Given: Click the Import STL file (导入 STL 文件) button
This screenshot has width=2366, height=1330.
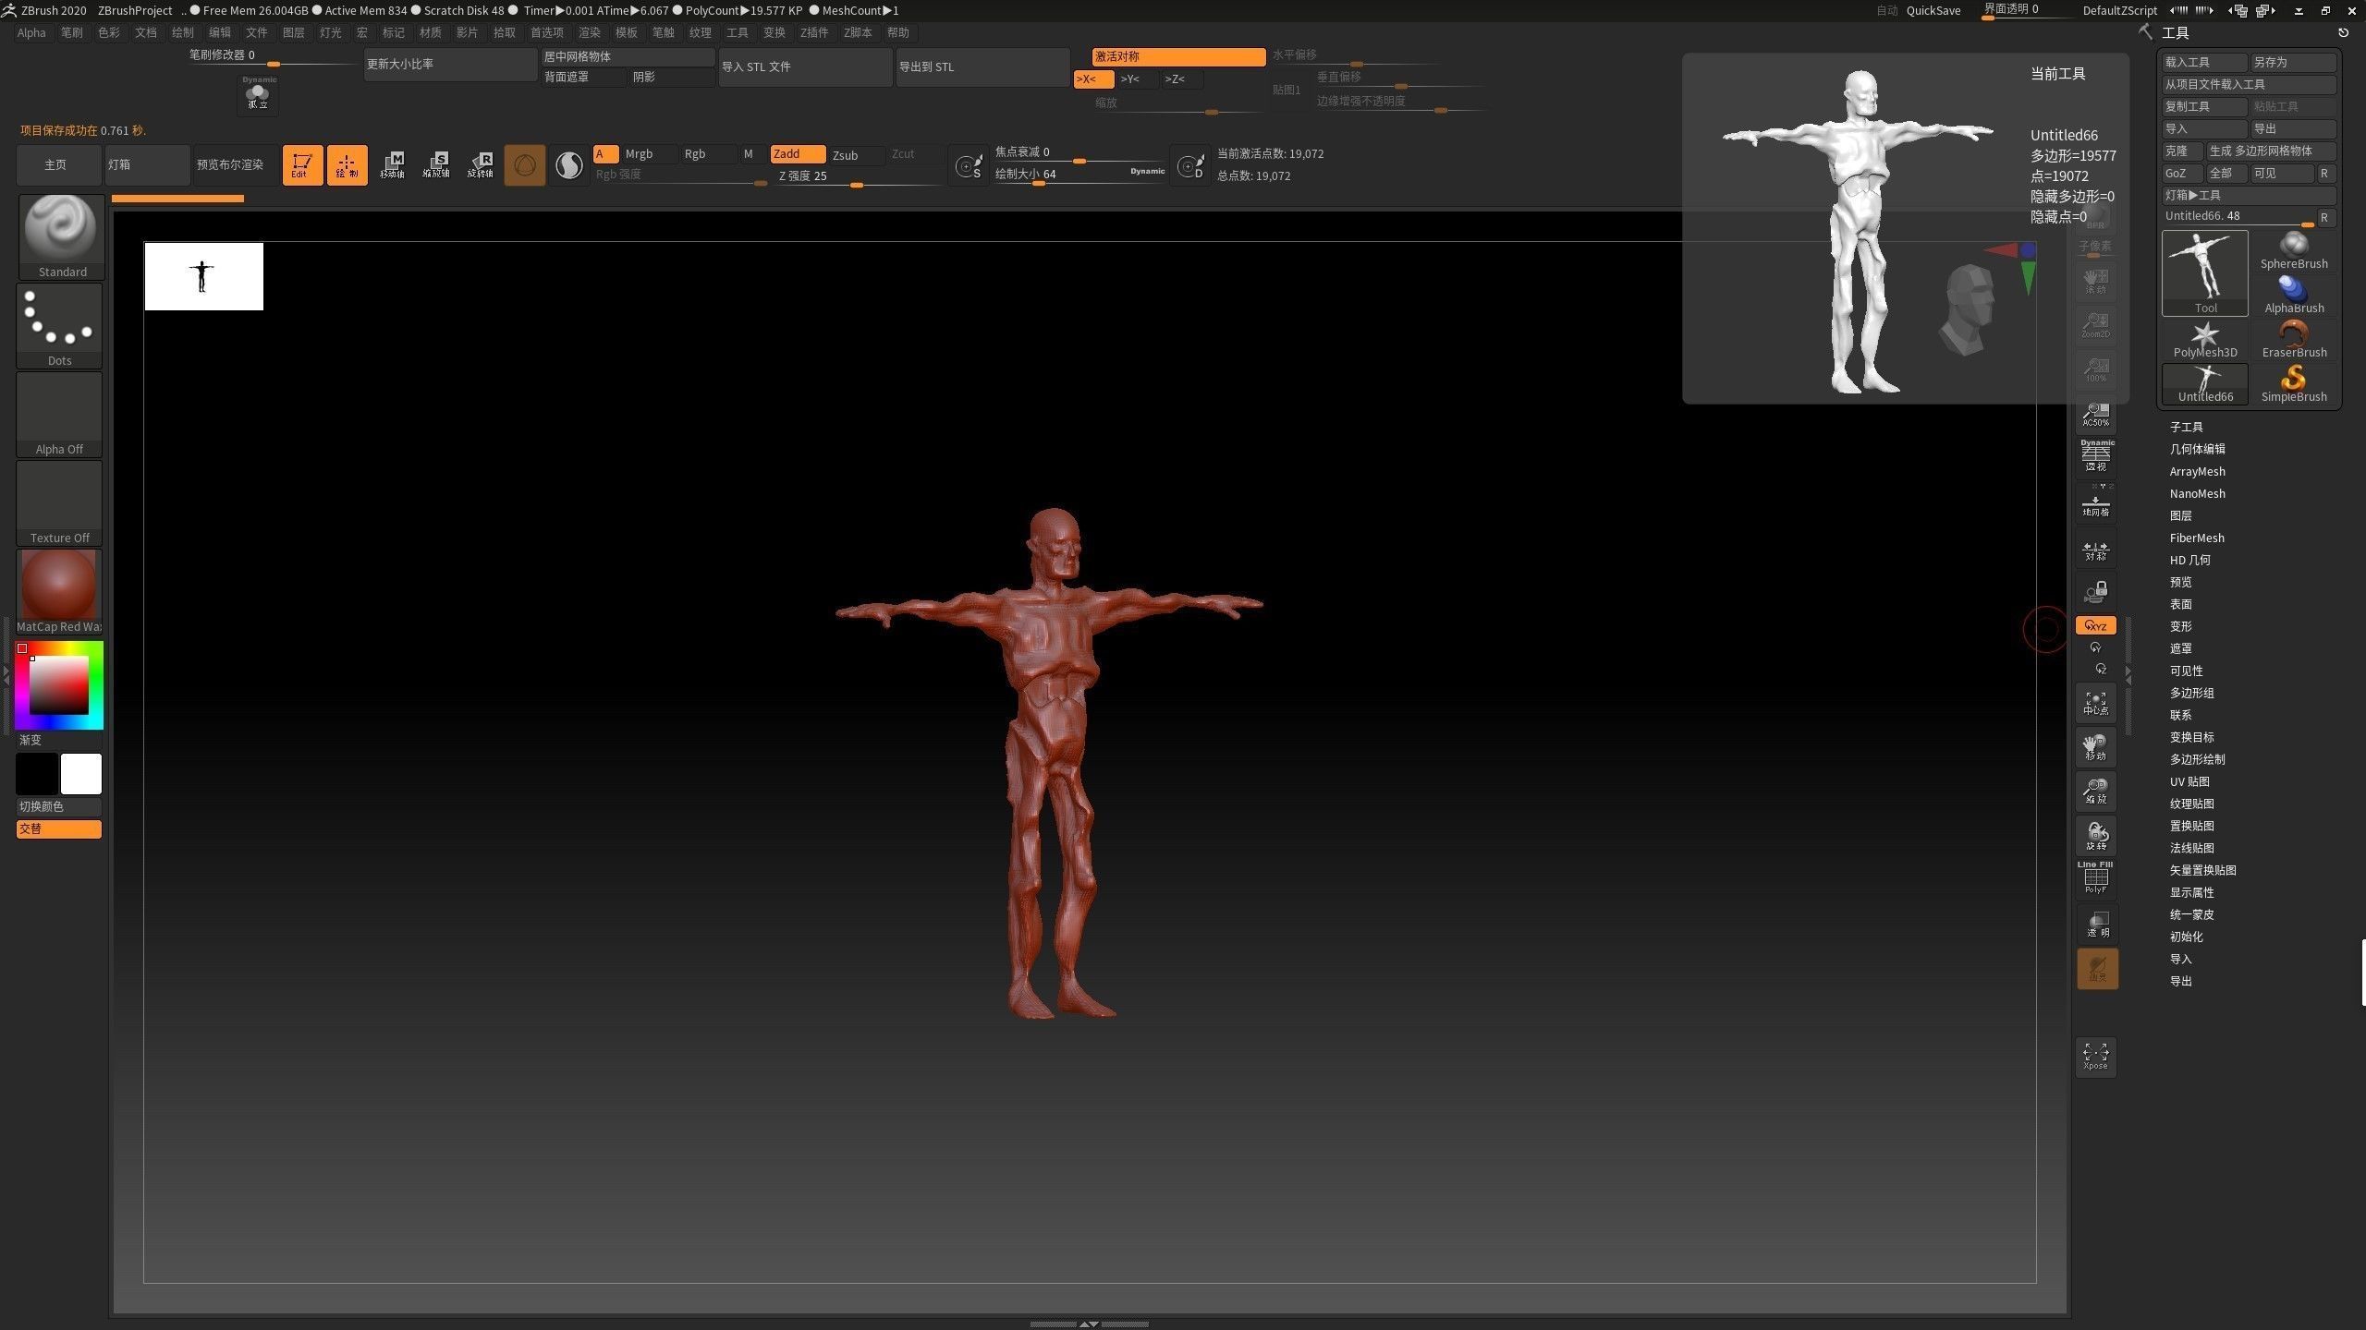Looking at the screenshot, I should tap(805, 66).
